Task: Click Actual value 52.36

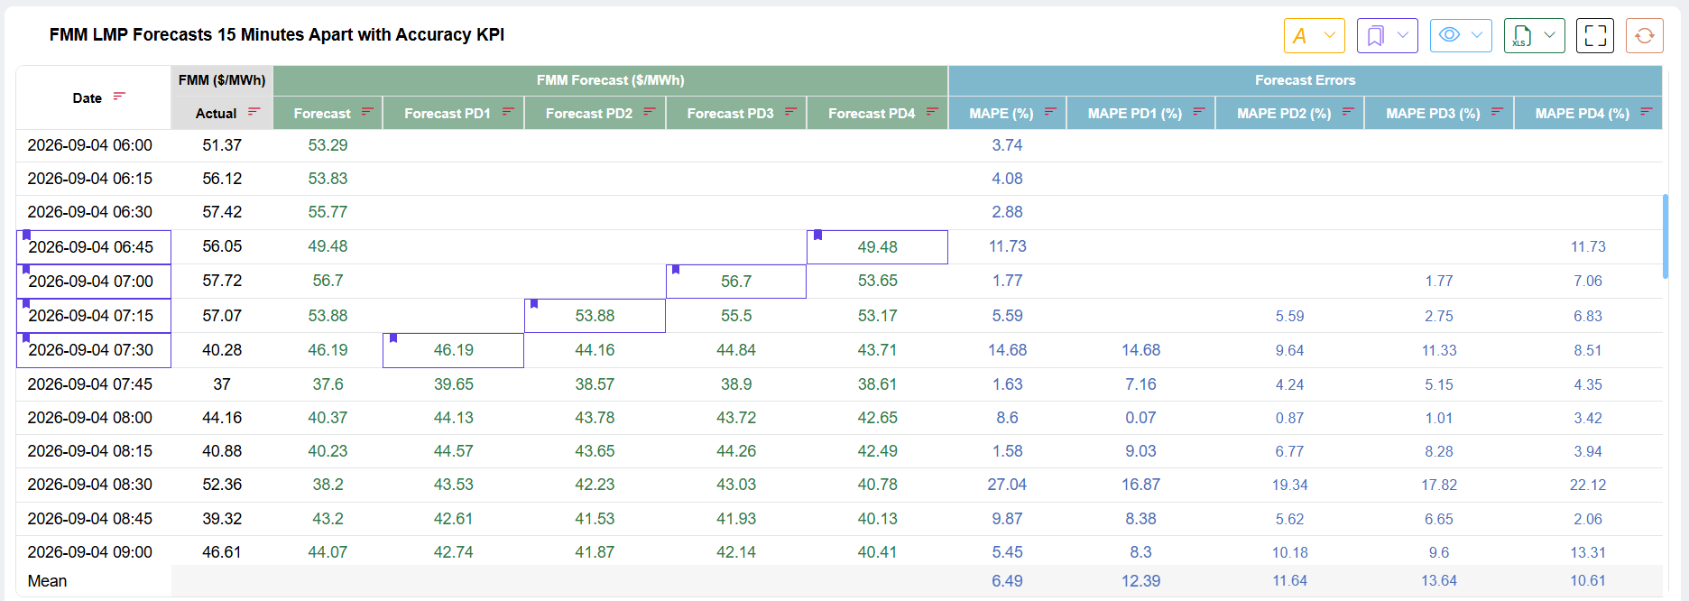Action: [222, 485]
